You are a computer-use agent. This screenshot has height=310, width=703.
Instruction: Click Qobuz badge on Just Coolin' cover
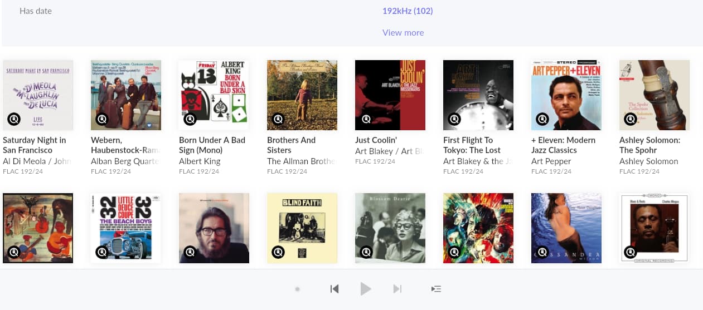366,119
